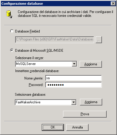Click Aggiorna next to the server list
117x135 pixels.
pyautogui.click(x=91, y=64)
